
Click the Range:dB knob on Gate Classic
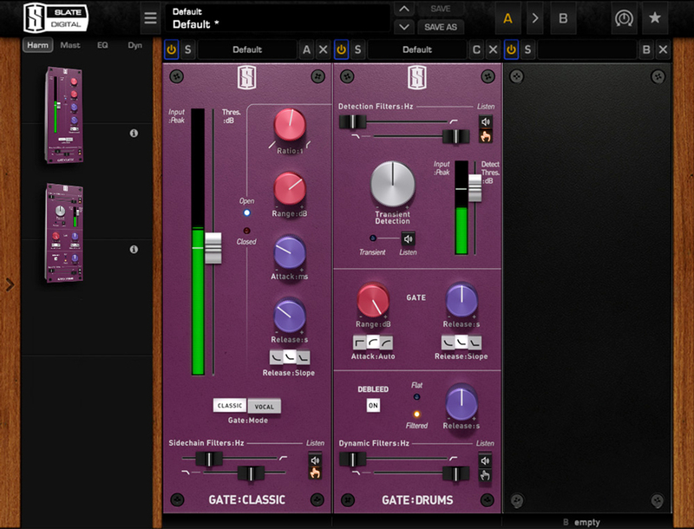click(x=290, y=189)
